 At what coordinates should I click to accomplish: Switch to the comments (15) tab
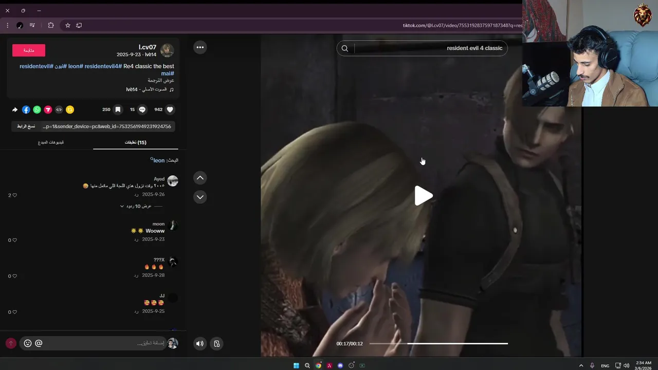[x=136, y=142]
